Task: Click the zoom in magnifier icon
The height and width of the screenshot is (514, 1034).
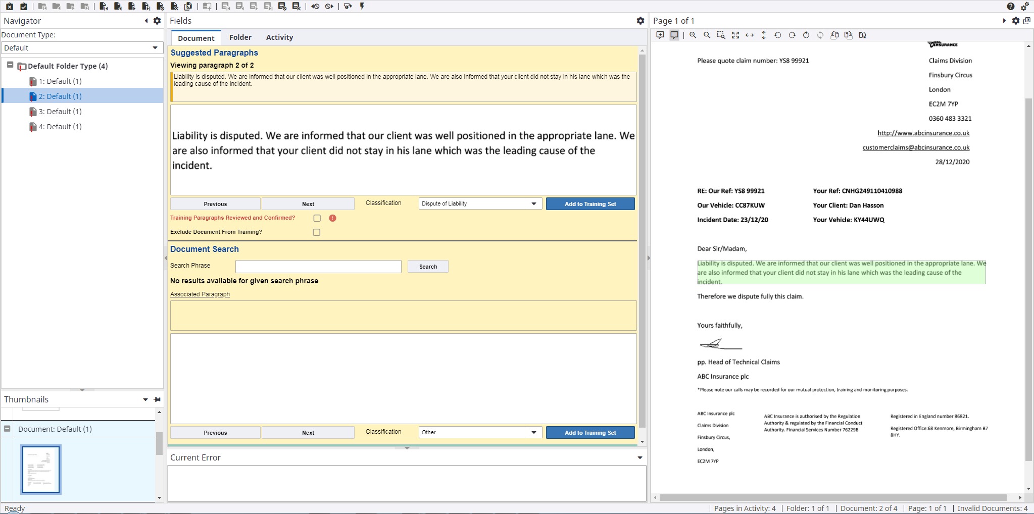Action: pyautogui.click(x=693, y=35)
